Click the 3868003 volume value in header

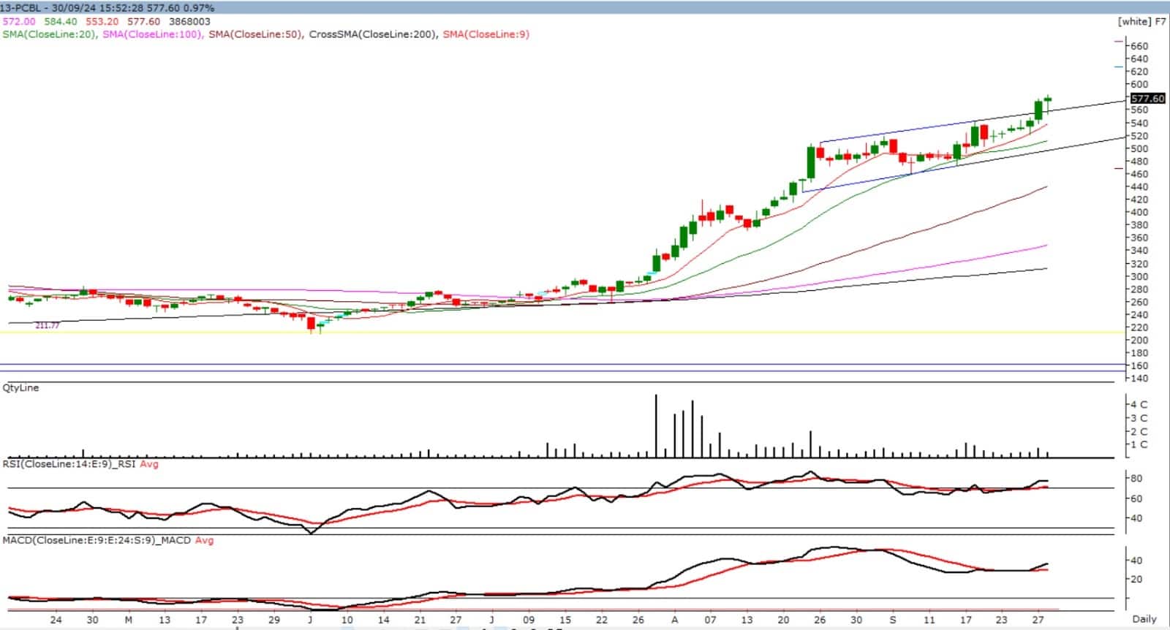(x=189, y=22)
